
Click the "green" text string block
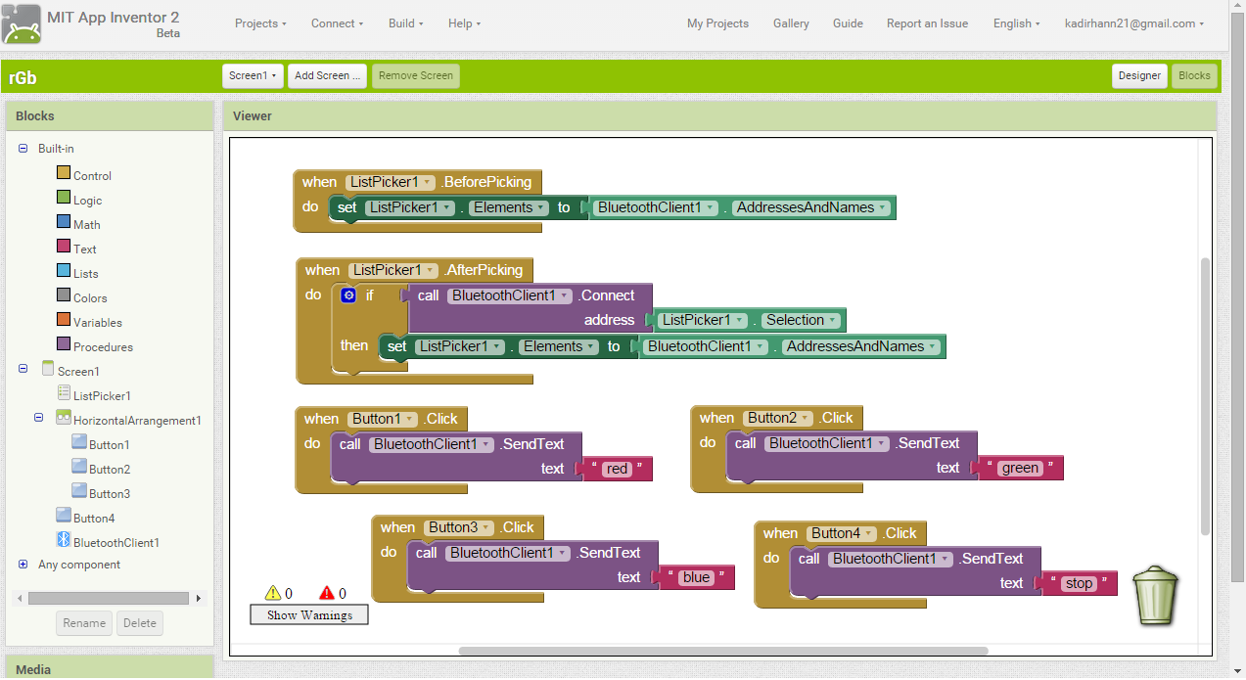[1020, 468]
